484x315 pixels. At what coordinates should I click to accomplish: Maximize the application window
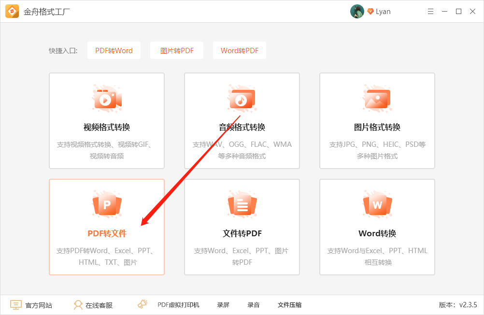coord(459,12)
